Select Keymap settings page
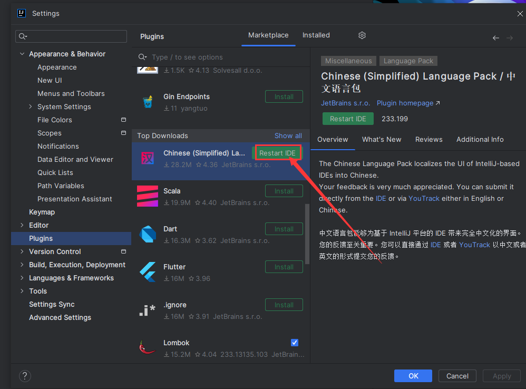This screenshot has height=389, width=526. (42, 212)
